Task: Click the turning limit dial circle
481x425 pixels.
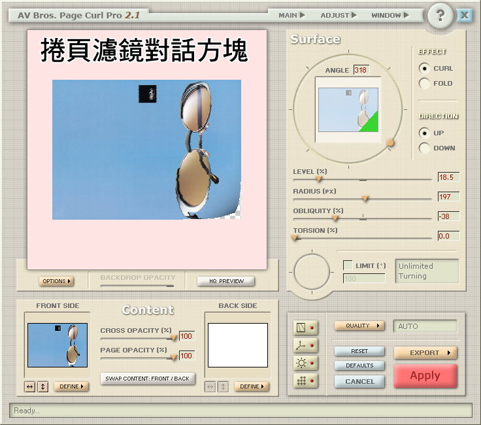Action: 312,272
